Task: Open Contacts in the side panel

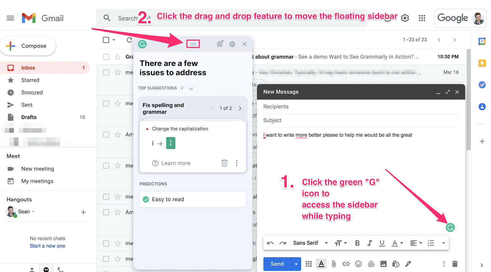Action: [482, 107]
